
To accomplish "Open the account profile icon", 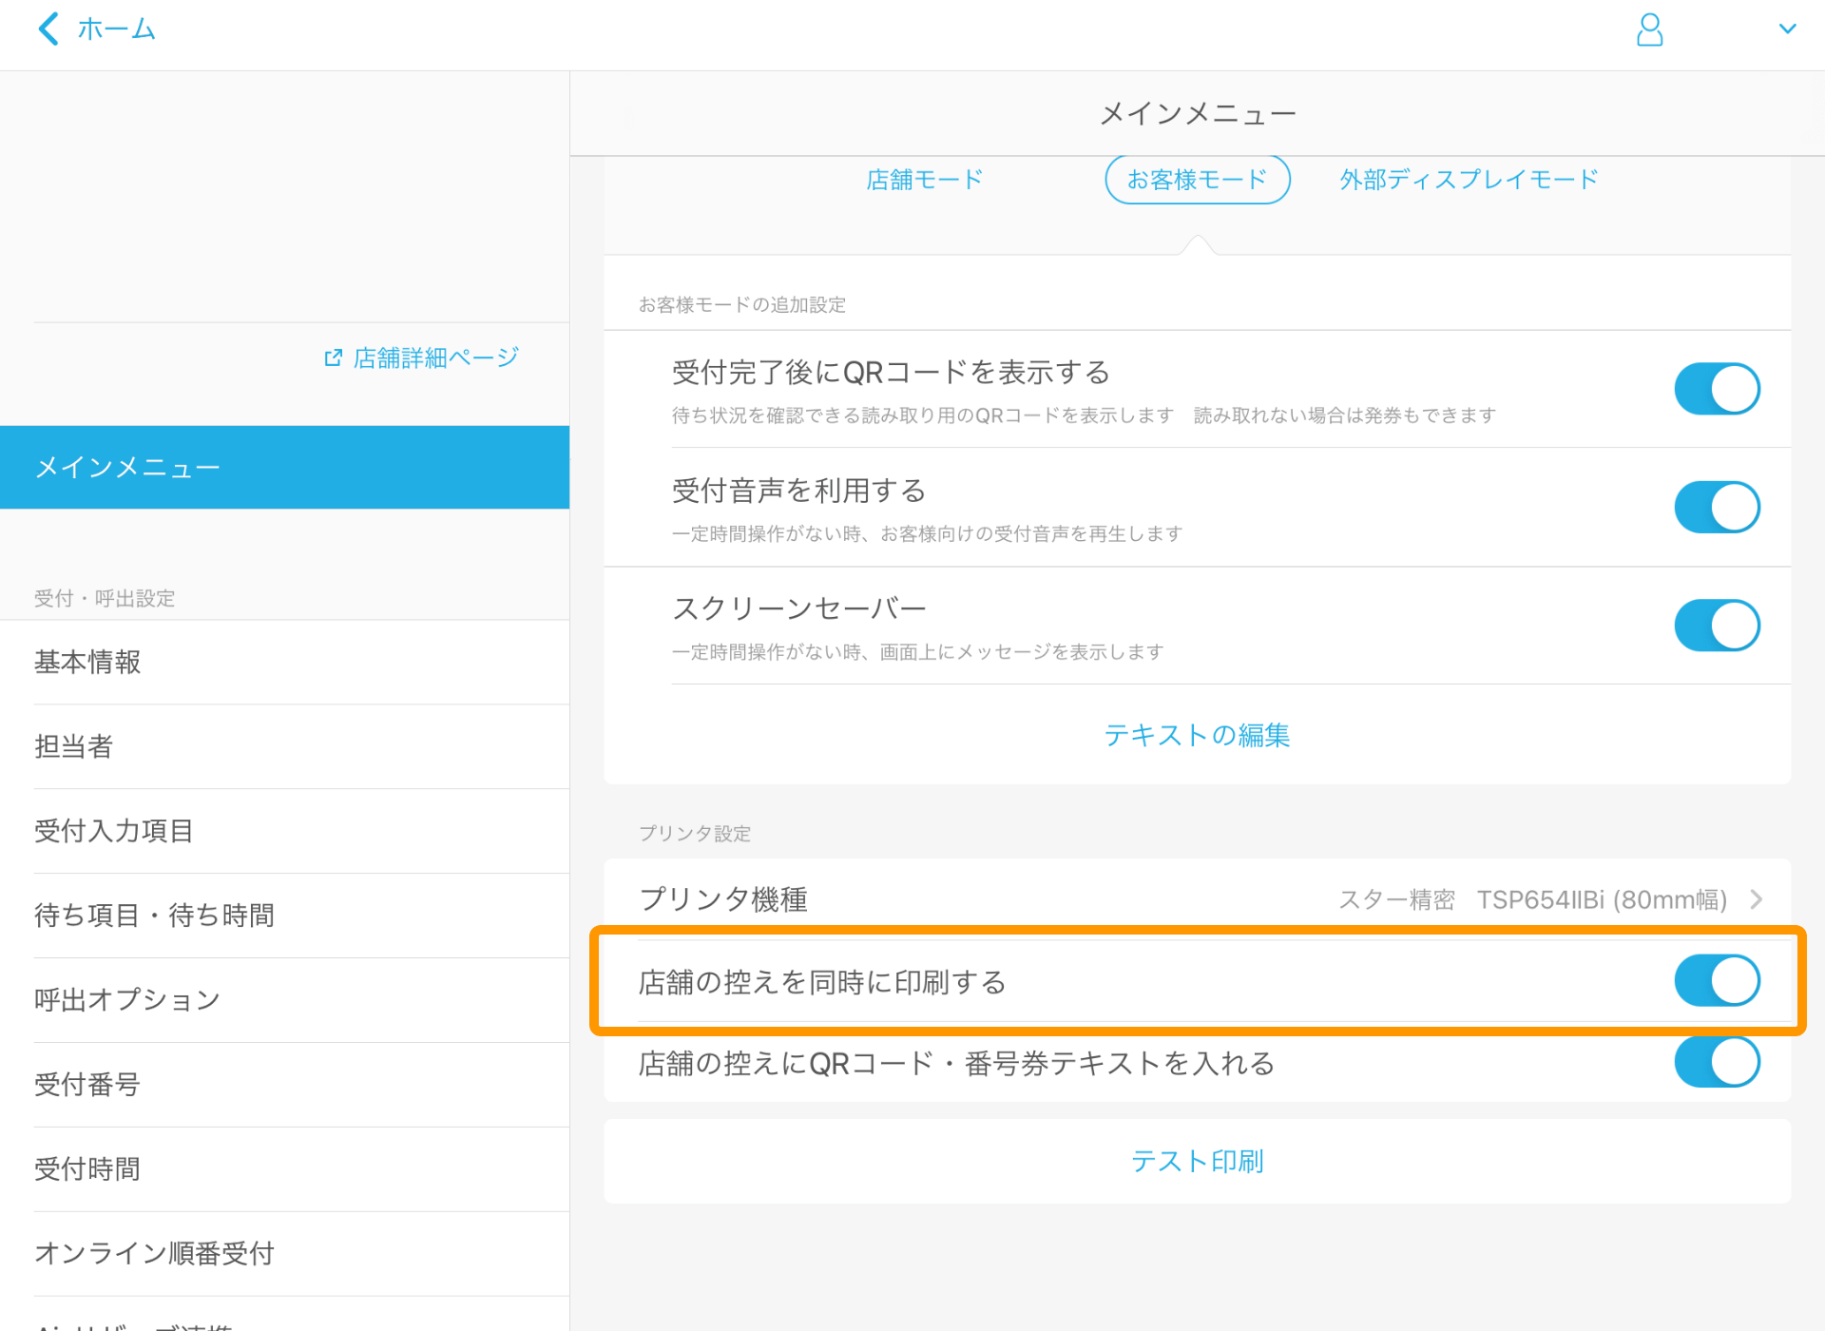I will point(1650,29).
